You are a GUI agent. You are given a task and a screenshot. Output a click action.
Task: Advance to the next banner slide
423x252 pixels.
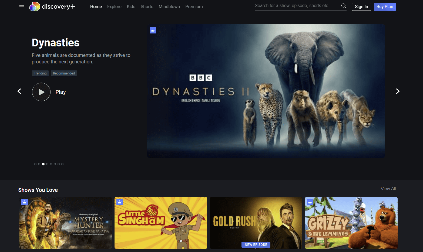click(398, 91)
